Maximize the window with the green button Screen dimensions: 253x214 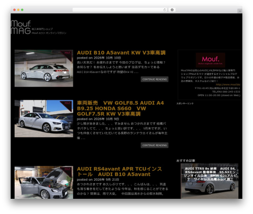[x=22, y=10]
